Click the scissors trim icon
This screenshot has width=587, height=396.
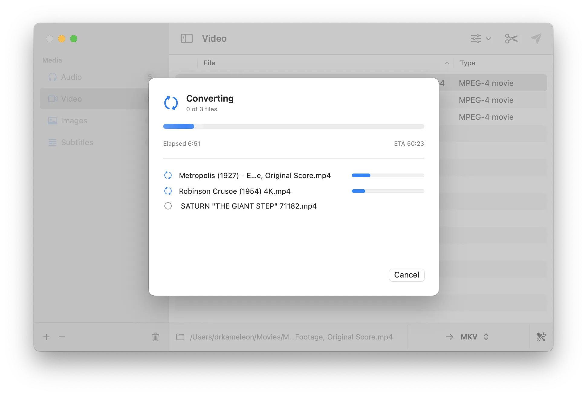(x=511, y=39)
